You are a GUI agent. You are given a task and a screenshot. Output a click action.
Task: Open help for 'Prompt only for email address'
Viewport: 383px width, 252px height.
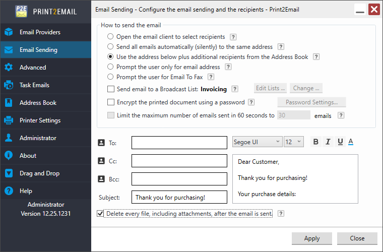click(x=228, y=67)
